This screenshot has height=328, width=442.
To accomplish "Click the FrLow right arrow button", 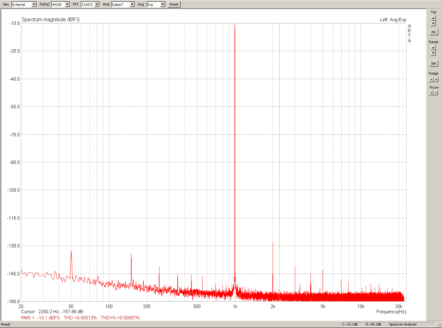I will (436, 93).
